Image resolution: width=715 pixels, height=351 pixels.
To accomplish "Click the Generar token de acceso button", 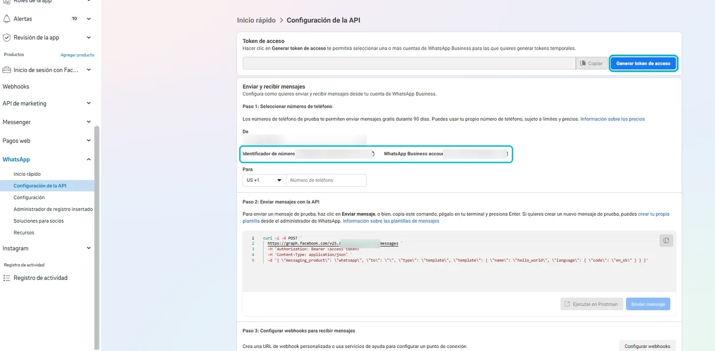I will point(643,63).
